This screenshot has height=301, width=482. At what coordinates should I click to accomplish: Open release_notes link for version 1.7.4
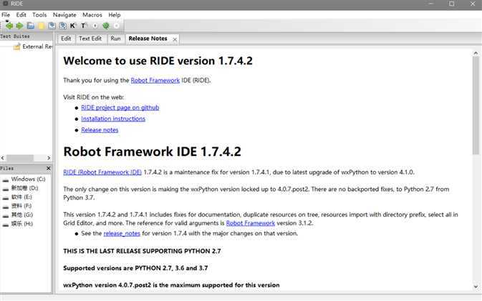(x=122, y=234)
